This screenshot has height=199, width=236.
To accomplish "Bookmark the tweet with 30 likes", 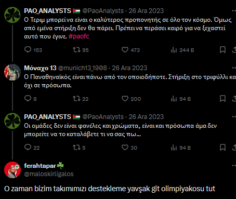I will 222,148.
